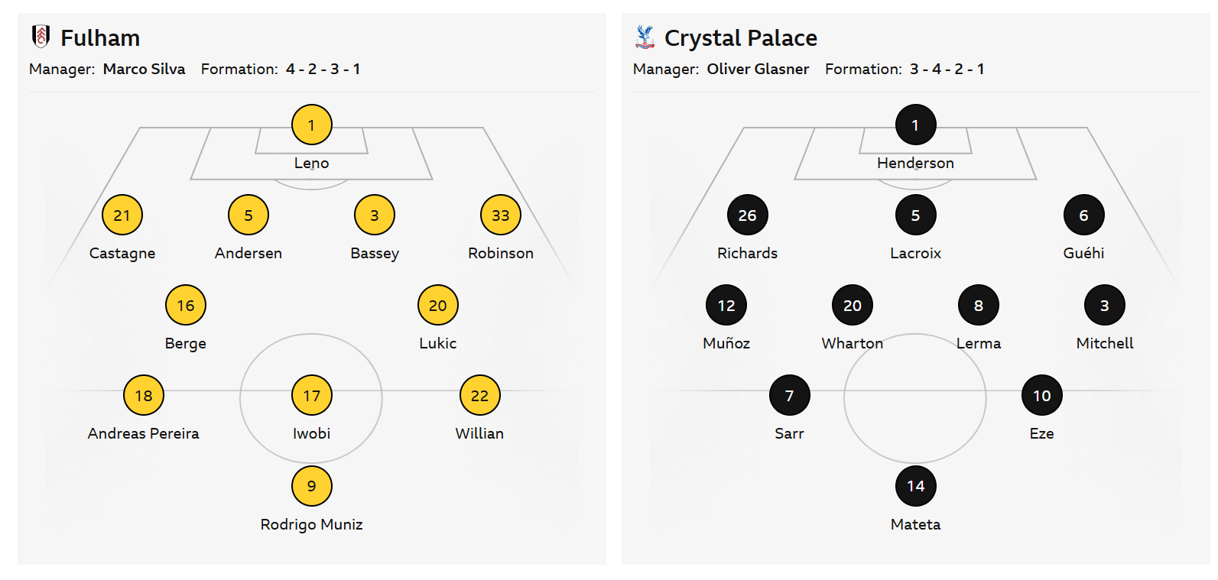Click manager name Oliver Glasner

click(758, 69)
